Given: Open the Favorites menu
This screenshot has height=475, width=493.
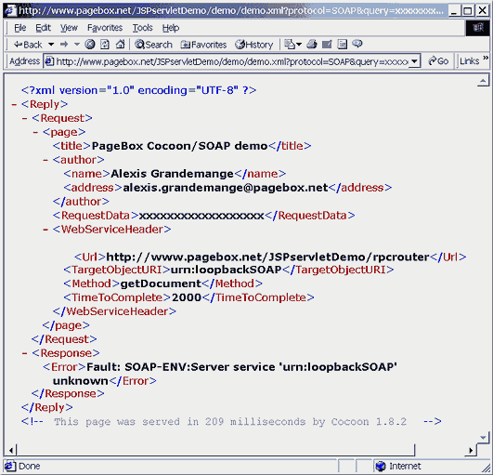Looking at the screenshot, I should tap(105, 28).
